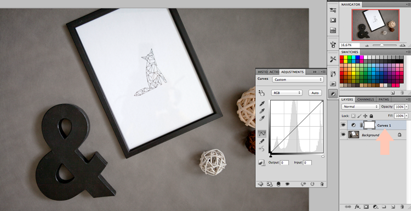Pick the red swatch in Swatches panel
Viewport: 411px width, 211px height.
(342, 57)
